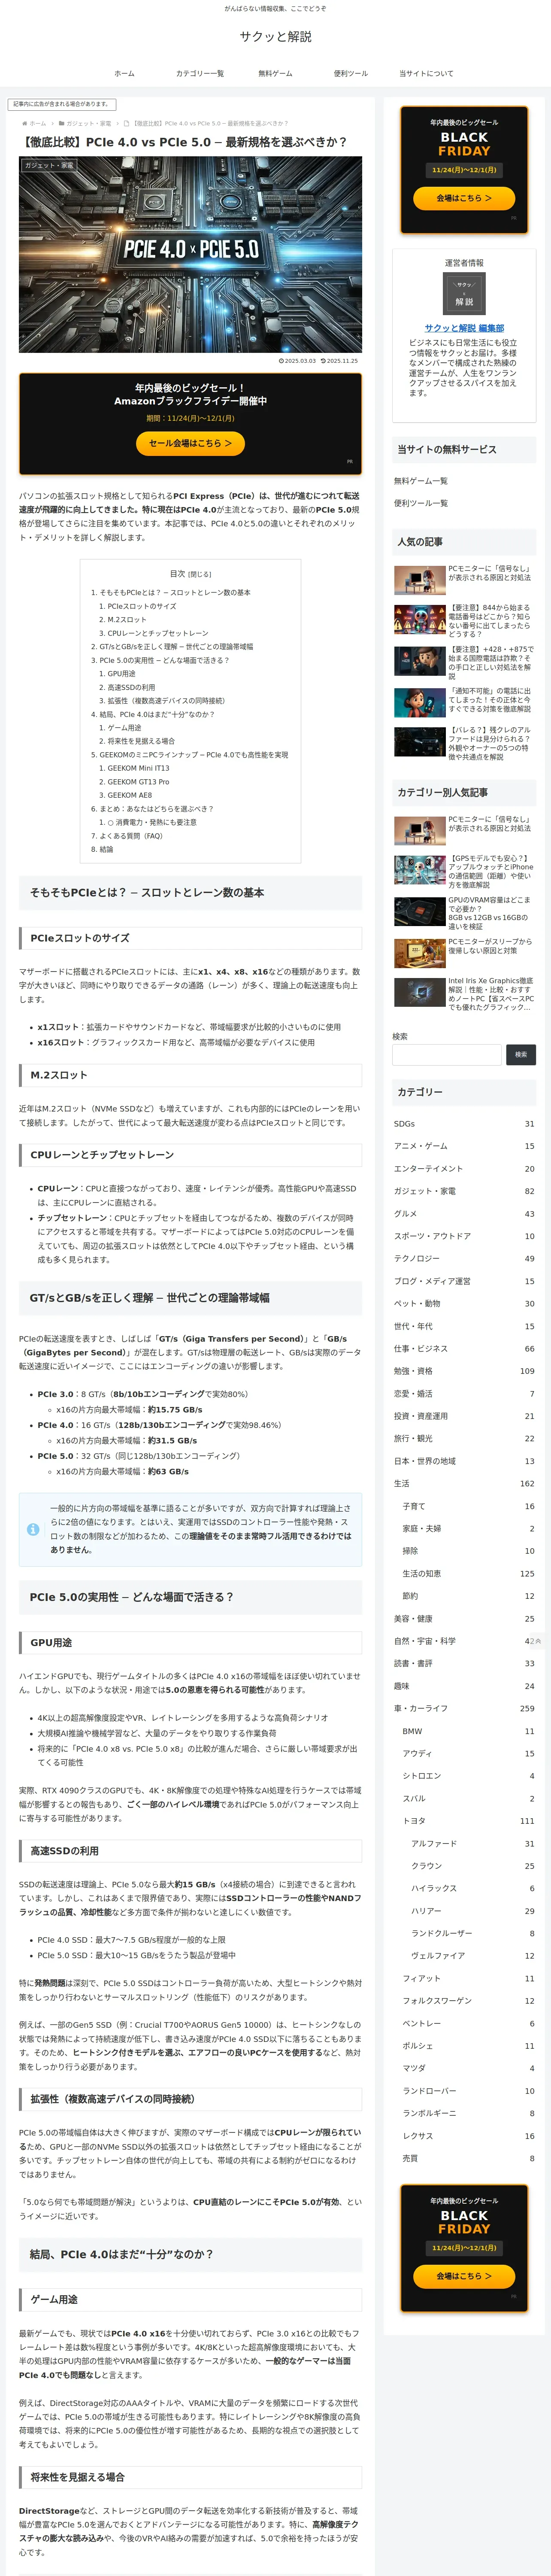The height and width of the screenshot is (2576, 551).
Task: Collapse the table of contents with 閉じる
Action: [x=200, y=574]
